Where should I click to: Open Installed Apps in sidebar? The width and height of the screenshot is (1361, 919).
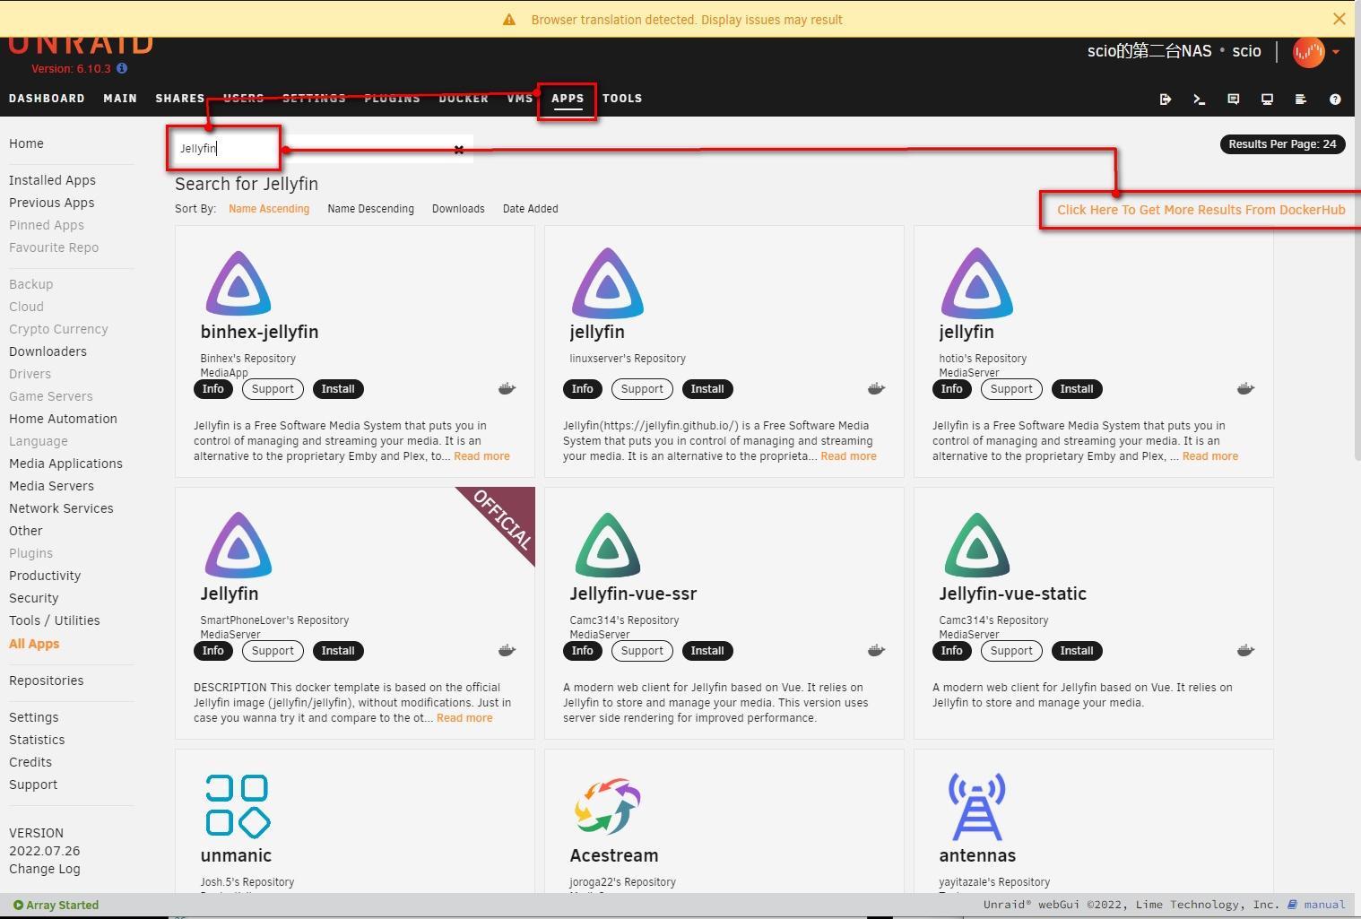[52, 180]
